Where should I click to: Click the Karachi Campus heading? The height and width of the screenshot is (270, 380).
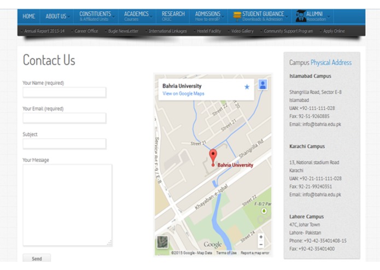coord(307,146)
